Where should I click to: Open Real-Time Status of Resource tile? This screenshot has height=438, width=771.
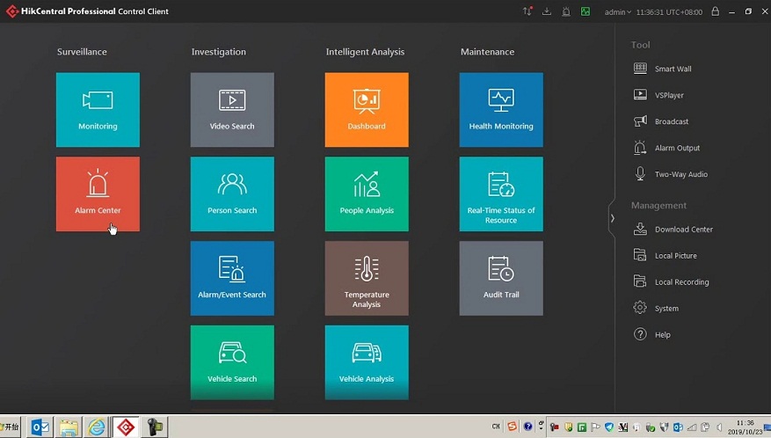501,193
